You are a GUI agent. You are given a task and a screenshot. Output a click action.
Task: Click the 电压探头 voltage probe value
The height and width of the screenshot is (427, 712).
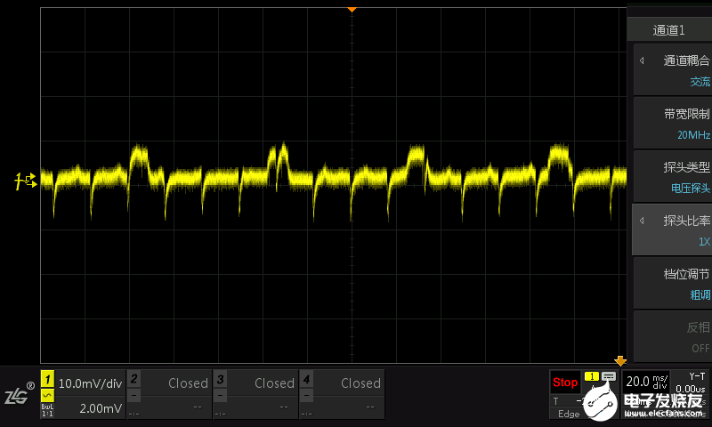tap(691, 188)
